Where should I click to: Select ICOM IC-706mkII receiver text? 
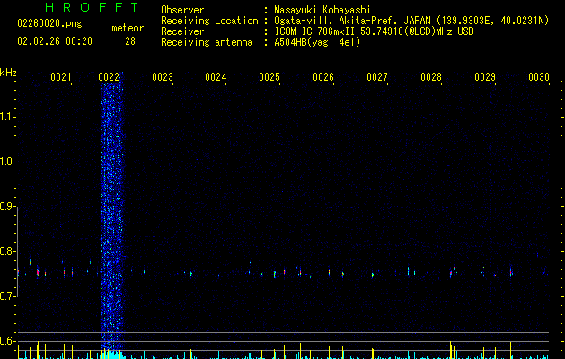click(x=374, y=31)
